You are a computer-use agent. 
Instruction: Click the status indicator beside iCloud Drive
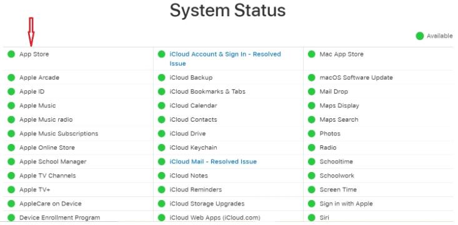pyautogui.click(x=162, y=133)
